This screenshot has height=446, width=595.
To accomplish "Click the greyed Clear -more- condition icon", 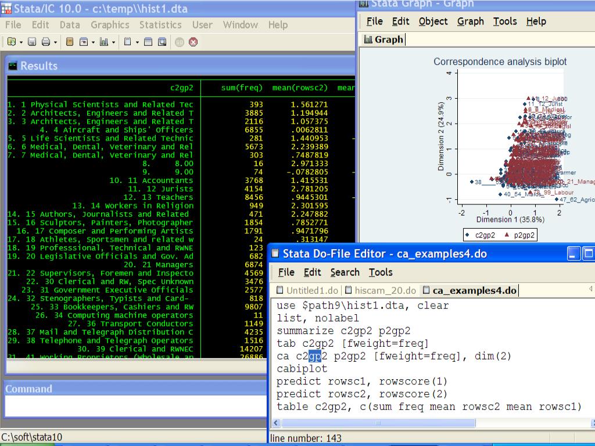I will coord(180,42).
